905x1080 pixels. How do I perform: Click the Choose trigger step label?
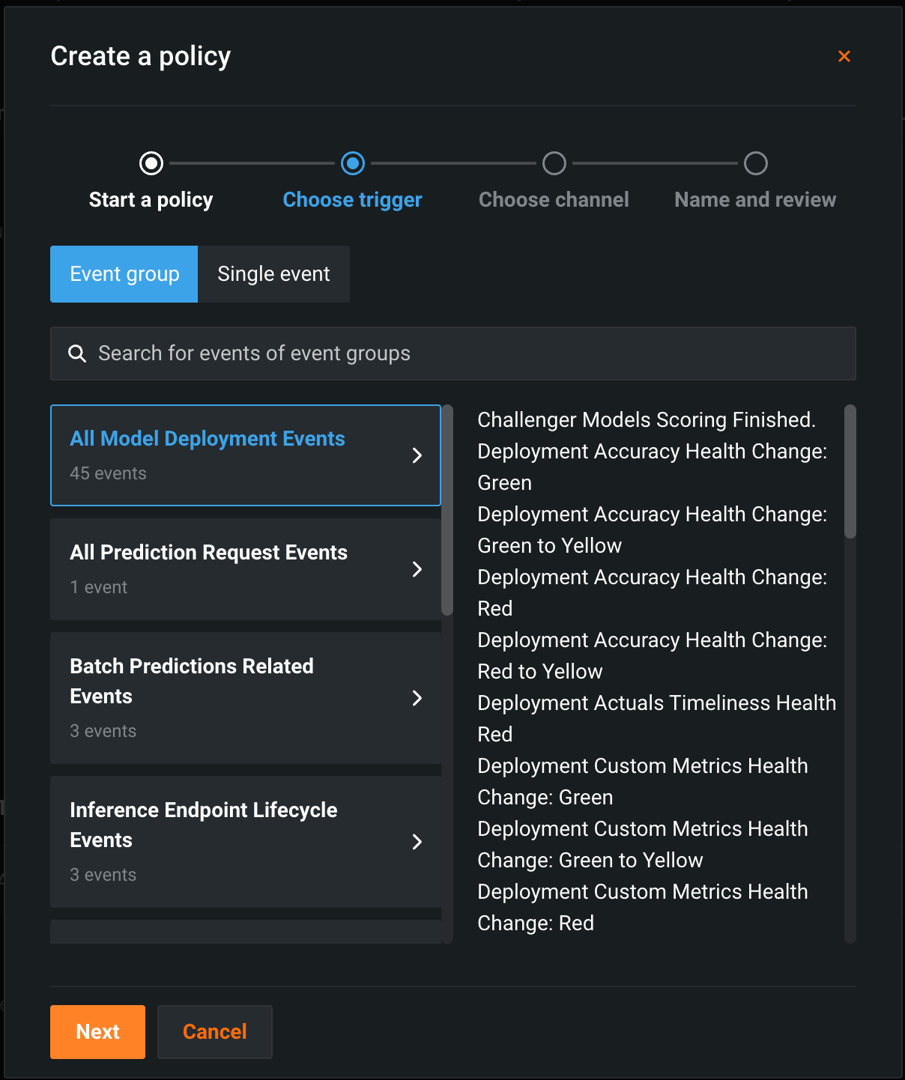click(352, 200)
